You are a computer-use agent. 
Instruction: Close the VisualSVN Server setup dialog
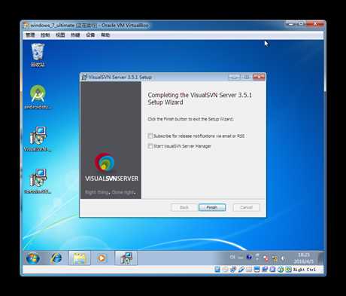point(259,76)
